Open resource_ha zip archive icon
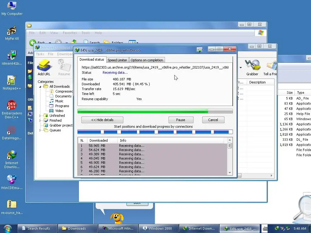311x233 pixels. [12, 207]
